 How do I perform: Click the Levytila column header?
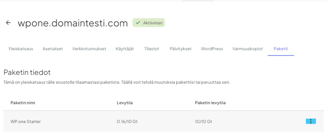point(125,103)
